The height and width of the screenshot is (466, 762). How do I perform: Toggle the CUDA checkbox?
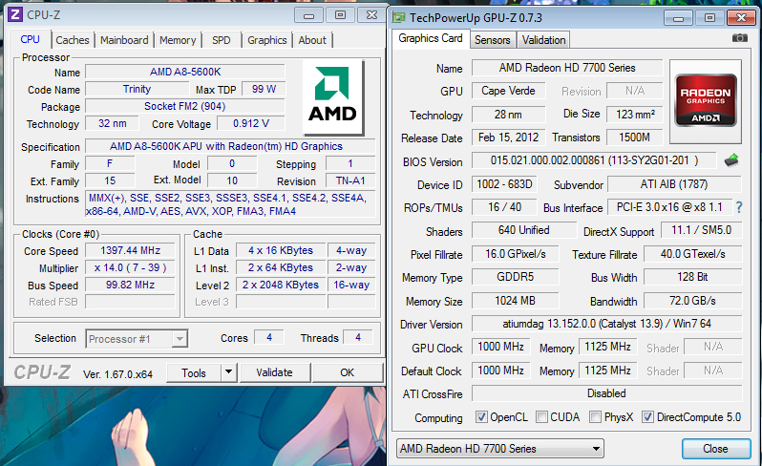(541, 417)
